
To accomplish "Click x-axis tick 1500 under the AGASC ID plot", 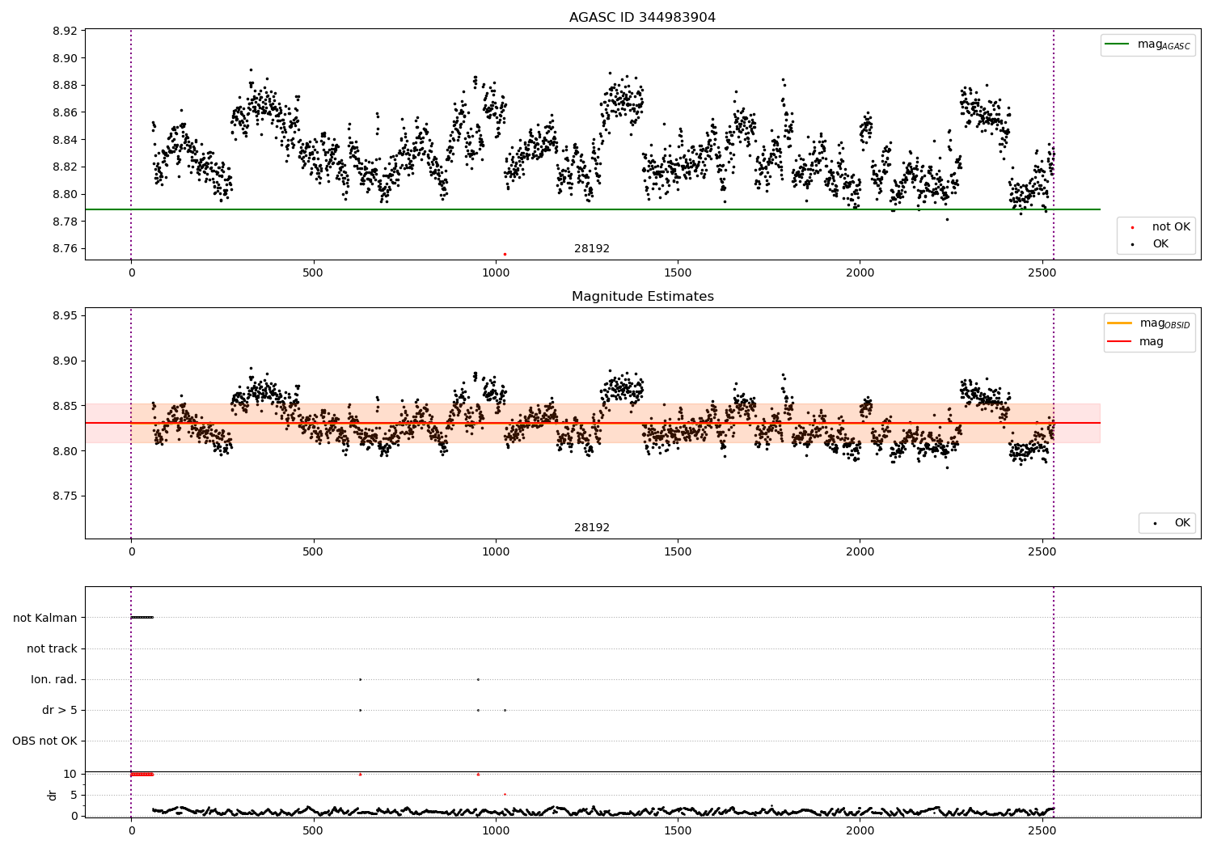I will [x=678, y=272].
